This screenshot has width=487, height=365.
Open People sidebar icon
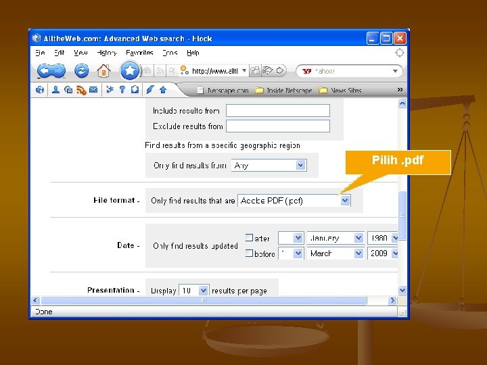click(56, 90)
